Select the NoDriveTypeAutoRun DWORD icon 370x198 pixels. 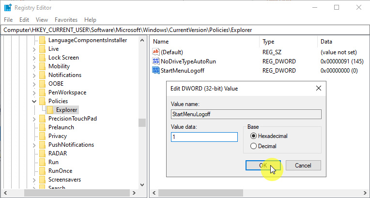tap(156, 61)
